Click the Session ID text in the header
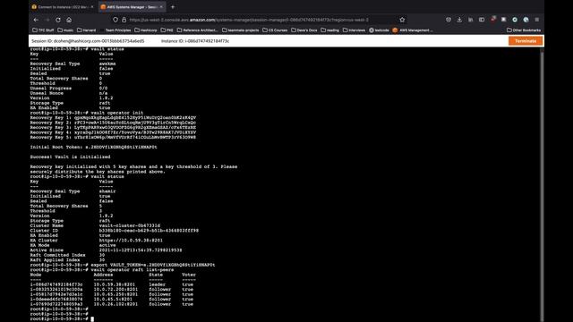This screenshot has width=573, height=322. (x=88, y=41)
